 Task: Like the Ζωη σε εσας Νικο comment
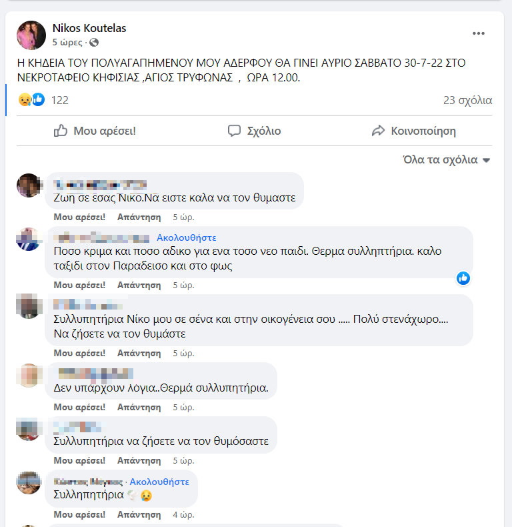(79, 217)
